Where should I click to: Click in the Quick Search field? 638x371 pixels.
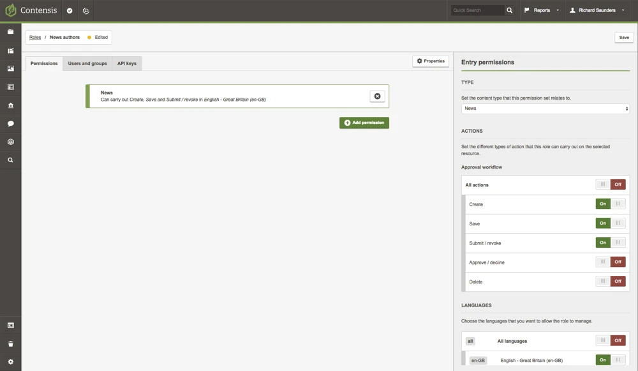477,10
